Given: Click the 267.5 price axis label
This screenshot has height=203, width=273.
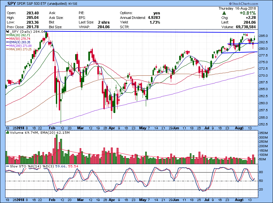Looking at the screenshot, I should [263, 82].
